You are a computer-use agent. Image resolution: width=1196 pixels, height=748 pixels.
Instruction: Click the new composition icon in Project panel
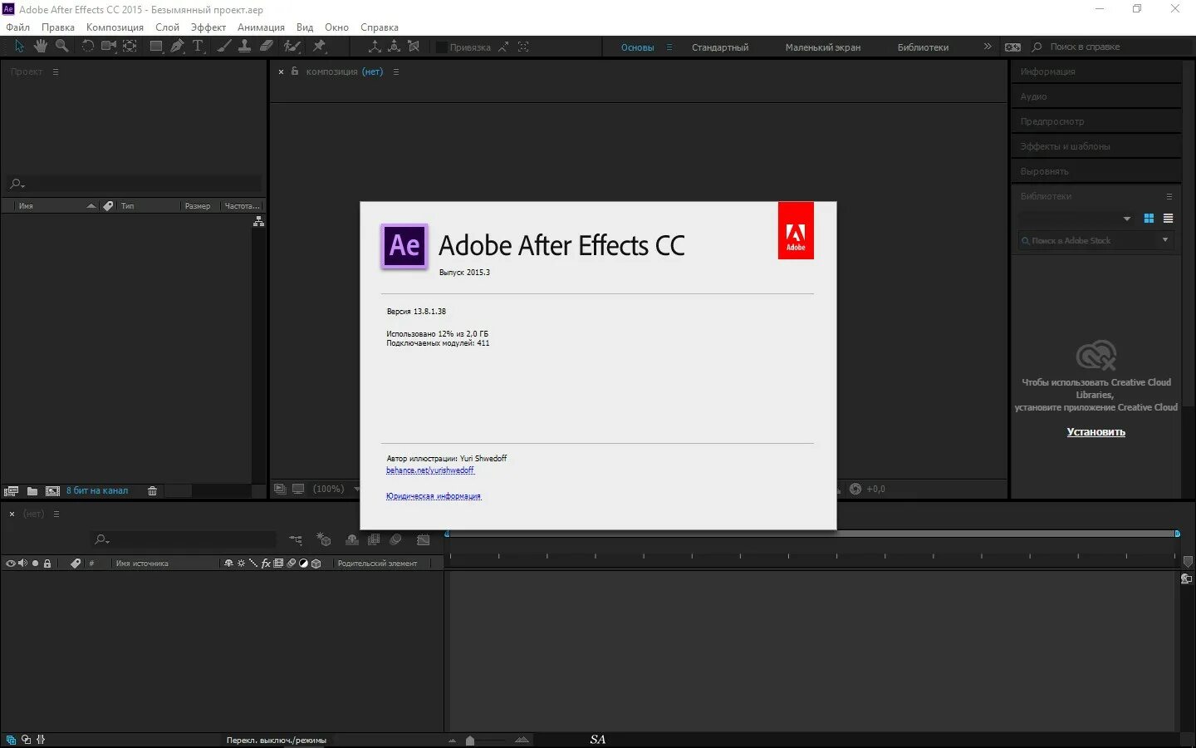52,491
